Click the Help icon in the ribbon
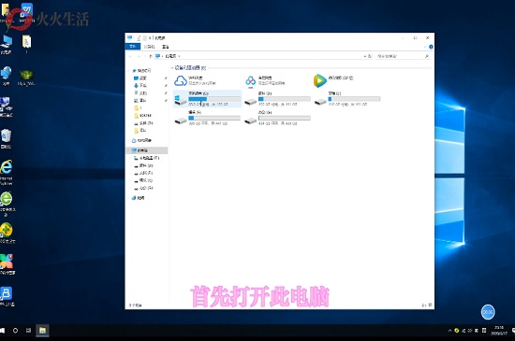Screen dimensions: 515x341 pyautogui.click(x=431, y=47)
